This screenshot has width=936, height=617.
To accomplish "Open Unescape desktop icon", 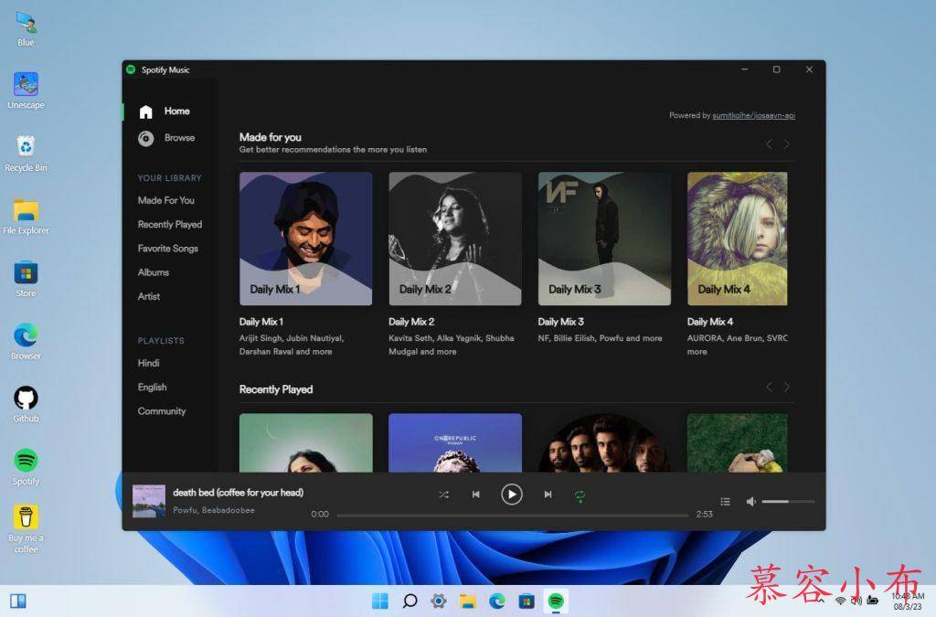I will 26,90.
